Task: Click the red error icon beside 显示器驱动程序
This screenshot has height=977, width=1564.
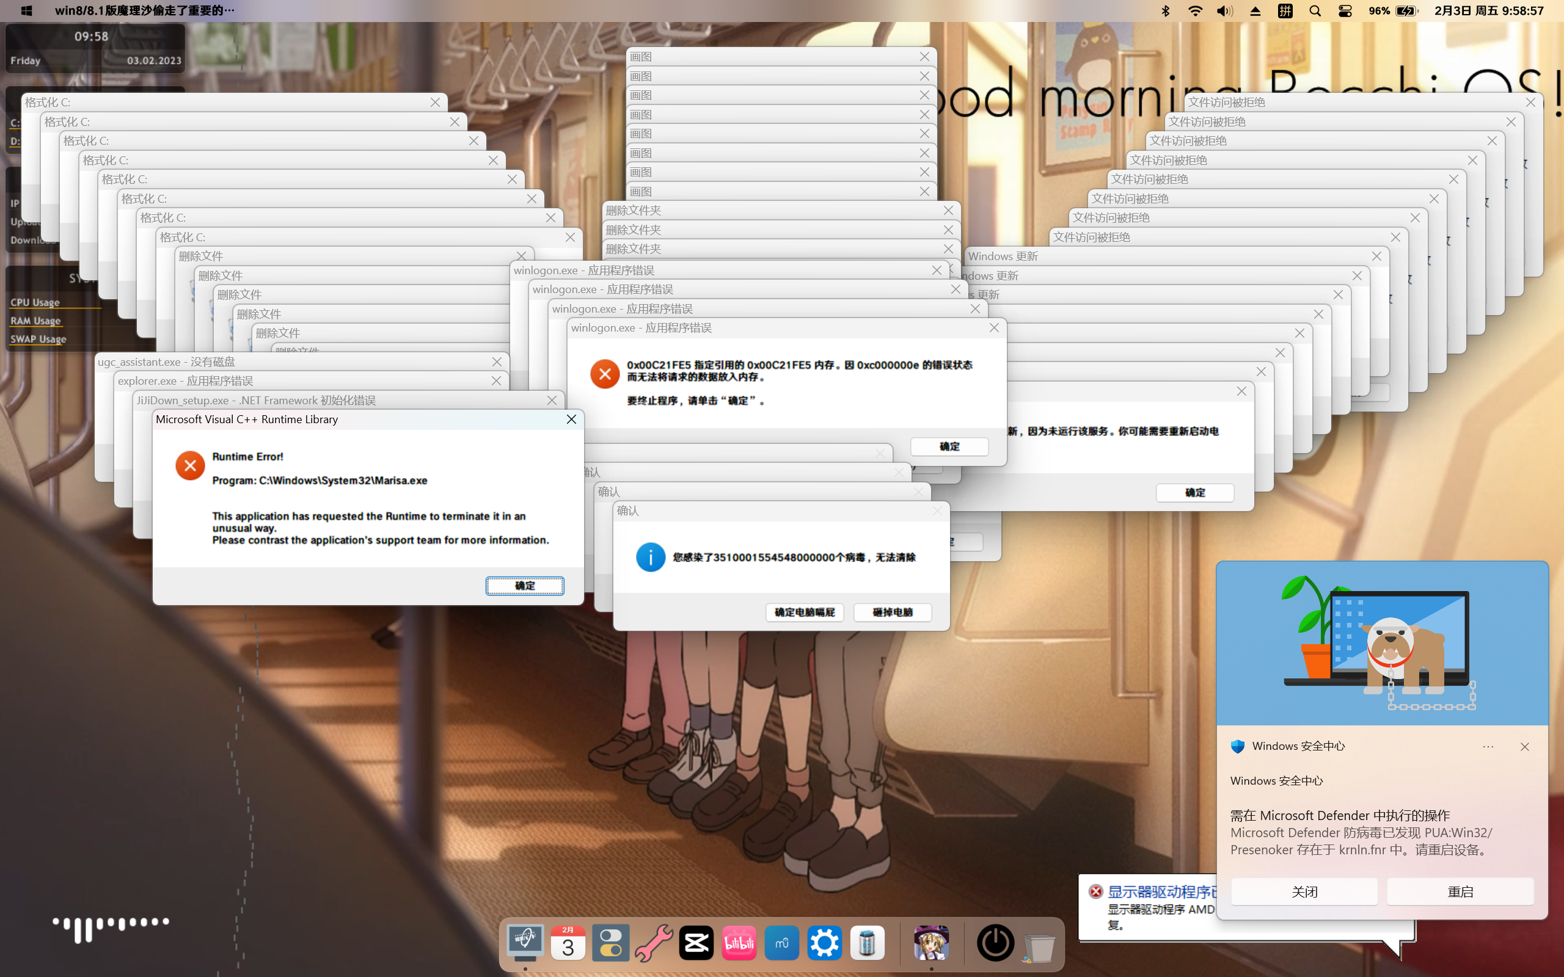Action: [x=1096, y=892]
